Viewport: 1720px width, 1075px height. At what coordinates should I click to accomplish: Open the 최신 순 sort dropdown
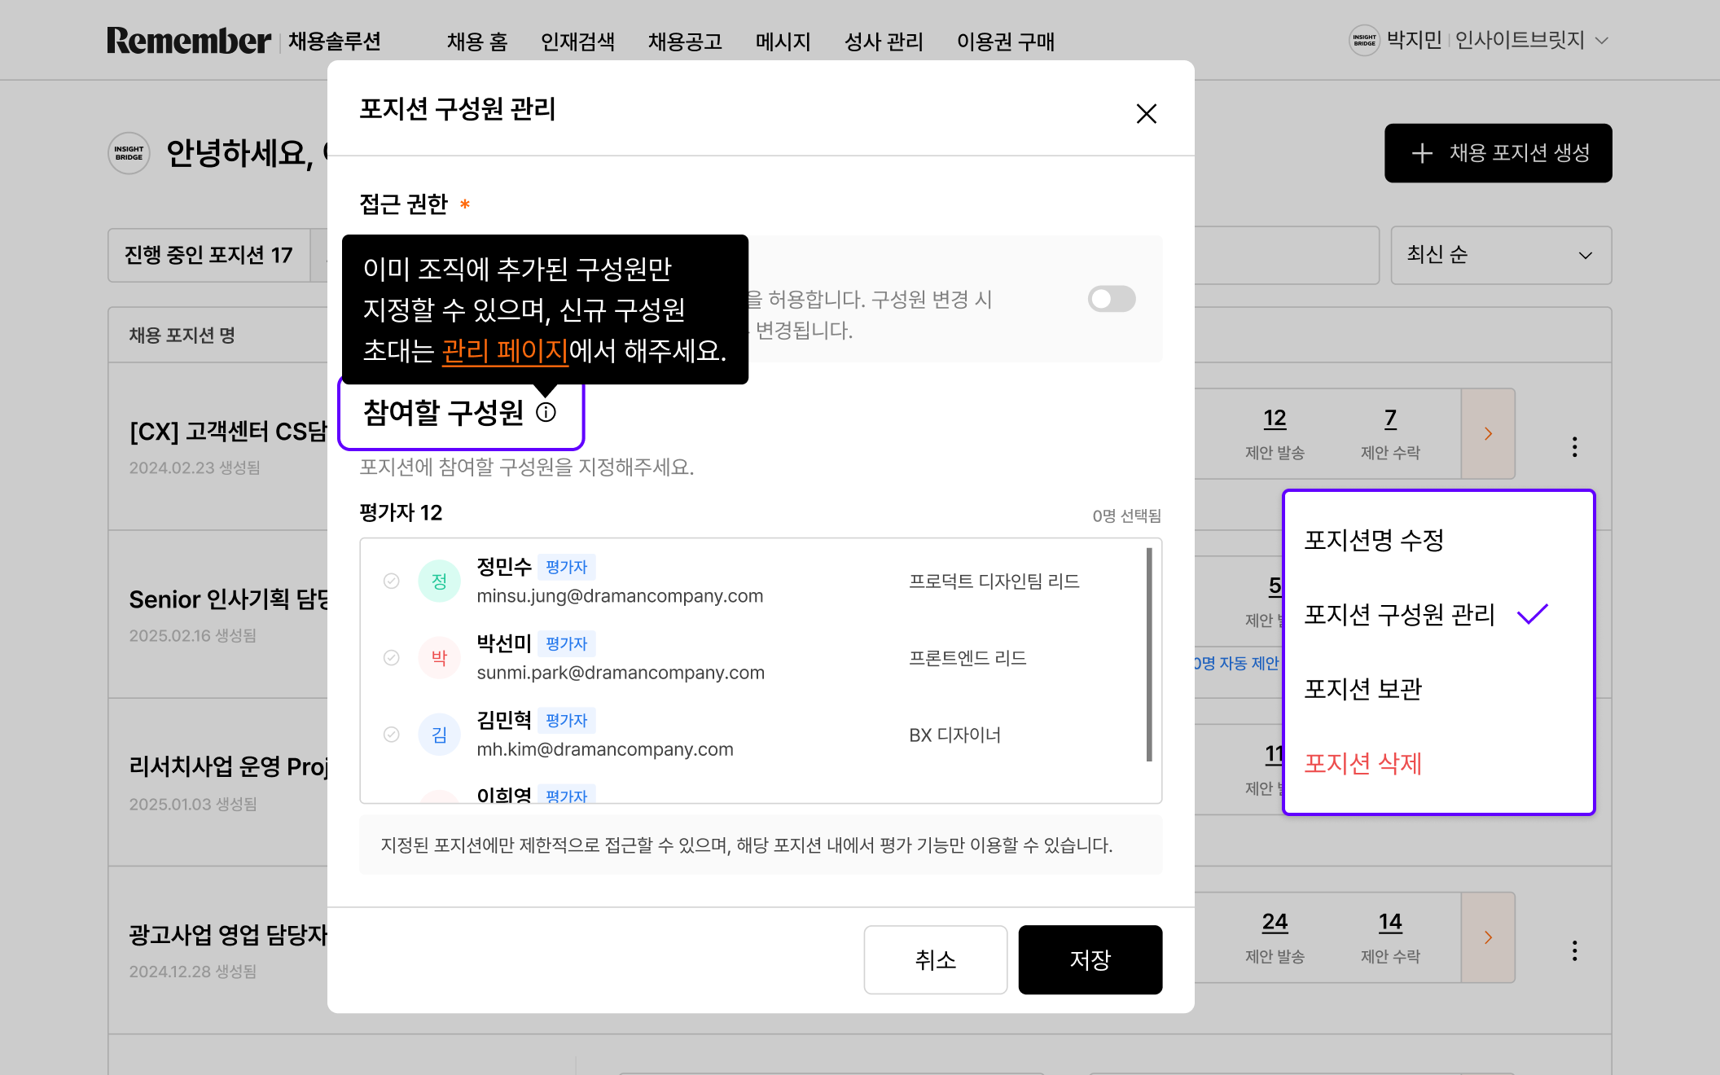point(1500,255)
